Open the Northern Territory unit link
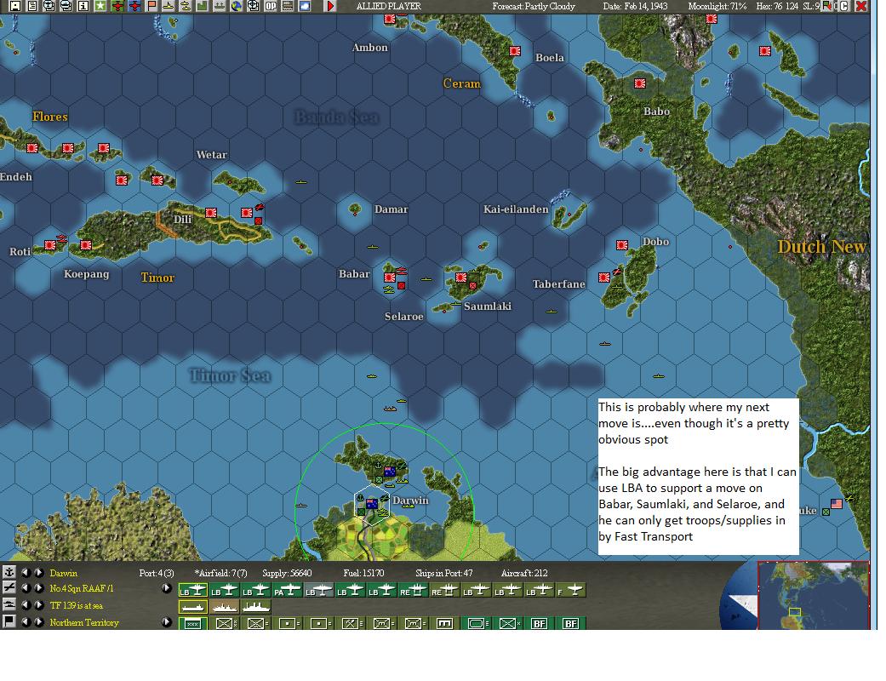 tap(84, 623)
